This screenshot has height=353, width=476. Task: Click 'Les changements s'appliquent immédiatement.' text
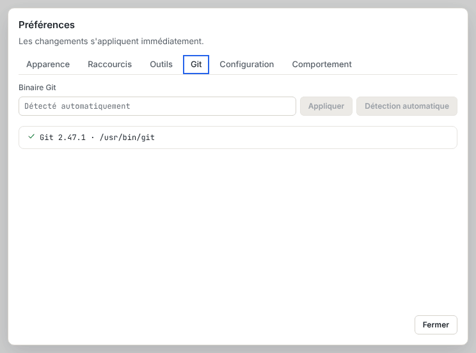(111, 42)
